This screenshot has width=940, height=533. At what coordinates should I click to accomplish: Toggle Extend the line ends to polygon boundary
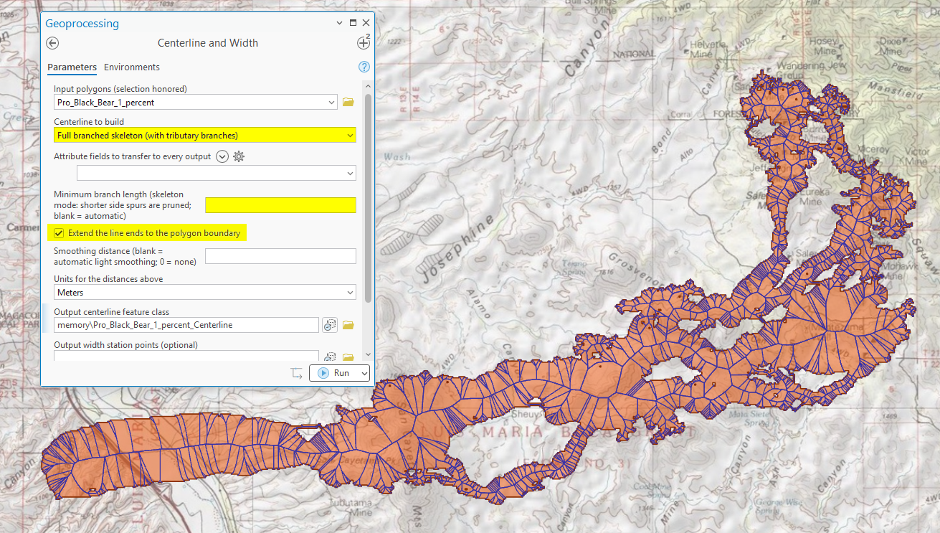(60, 233)
